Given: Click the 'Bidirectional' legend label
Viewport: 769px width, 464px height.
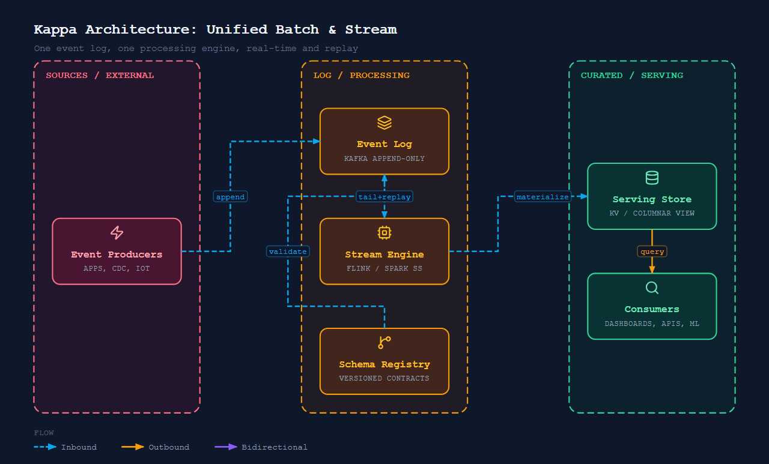Looking at the screenshot, I should (x=275, y=447).
